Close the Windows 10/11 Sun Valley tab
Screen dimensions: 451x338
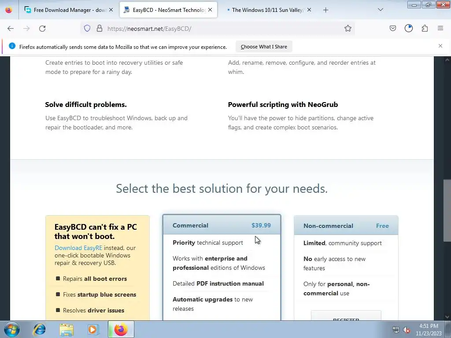click(x=309, y=10)
